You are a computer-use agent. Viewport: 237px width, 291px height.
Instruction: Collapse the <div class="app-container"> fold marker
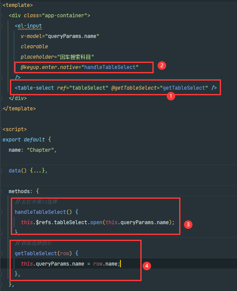pos(1,16)
